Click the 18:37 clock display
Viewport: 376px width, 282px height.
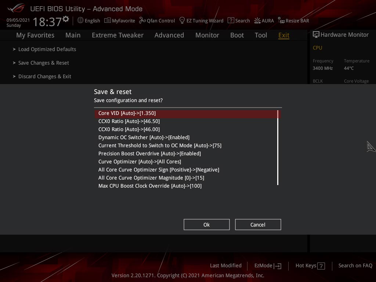pos(47,22)
